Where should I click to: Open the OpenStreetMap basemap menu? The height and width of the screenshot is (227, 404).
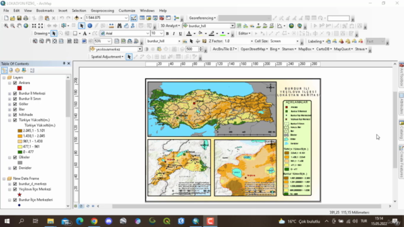pos(254,49)
